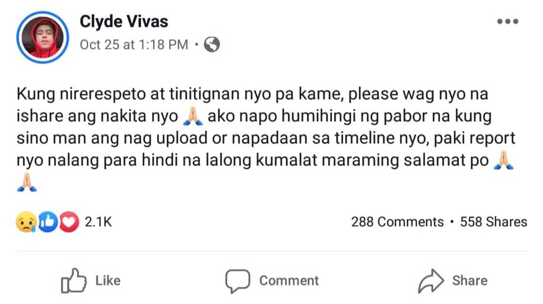This screenshot has width=543, height=304.
Task: Click the blue thumbs-up reaction icon
Action: (48, 222)
